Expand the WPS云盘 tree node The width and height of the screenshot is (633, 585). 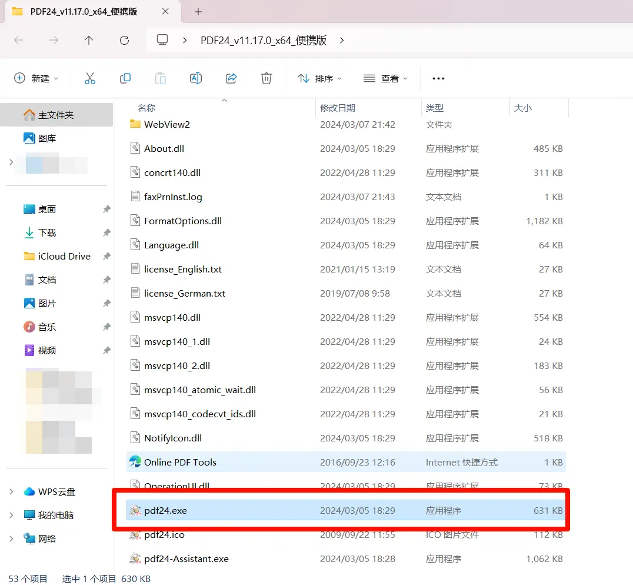(x=11, y=492)
